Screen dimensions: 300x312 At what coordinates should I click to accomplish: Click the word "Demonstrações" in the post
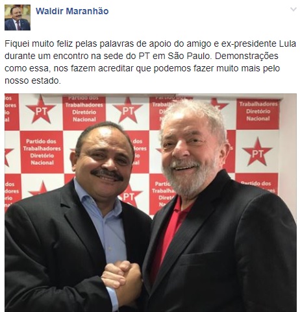(x=247, y=56)
